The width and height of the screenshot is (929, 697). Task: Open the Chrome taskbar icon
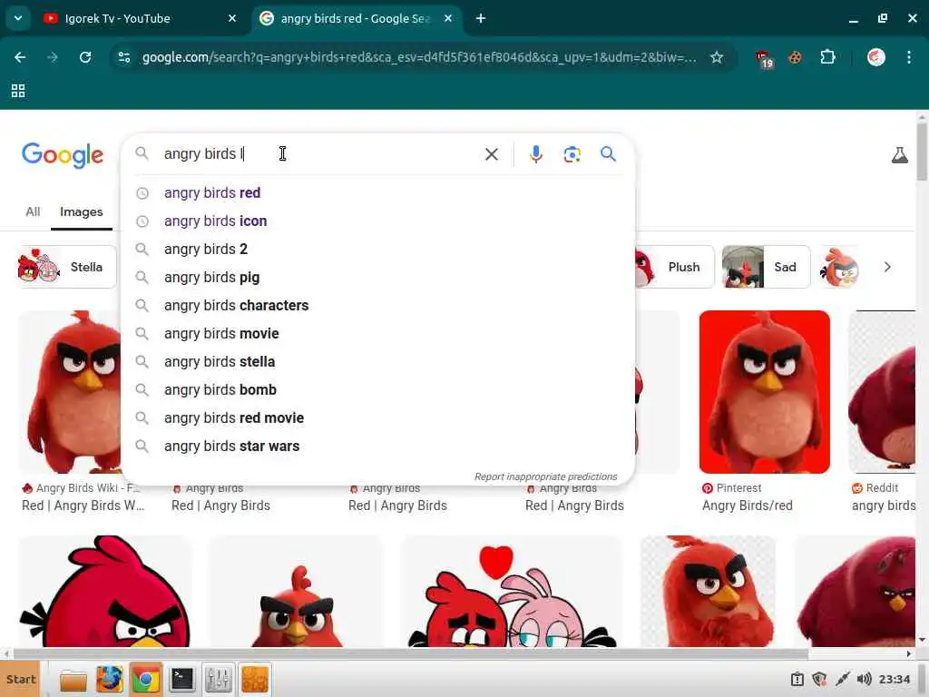(x=146, y=680)
